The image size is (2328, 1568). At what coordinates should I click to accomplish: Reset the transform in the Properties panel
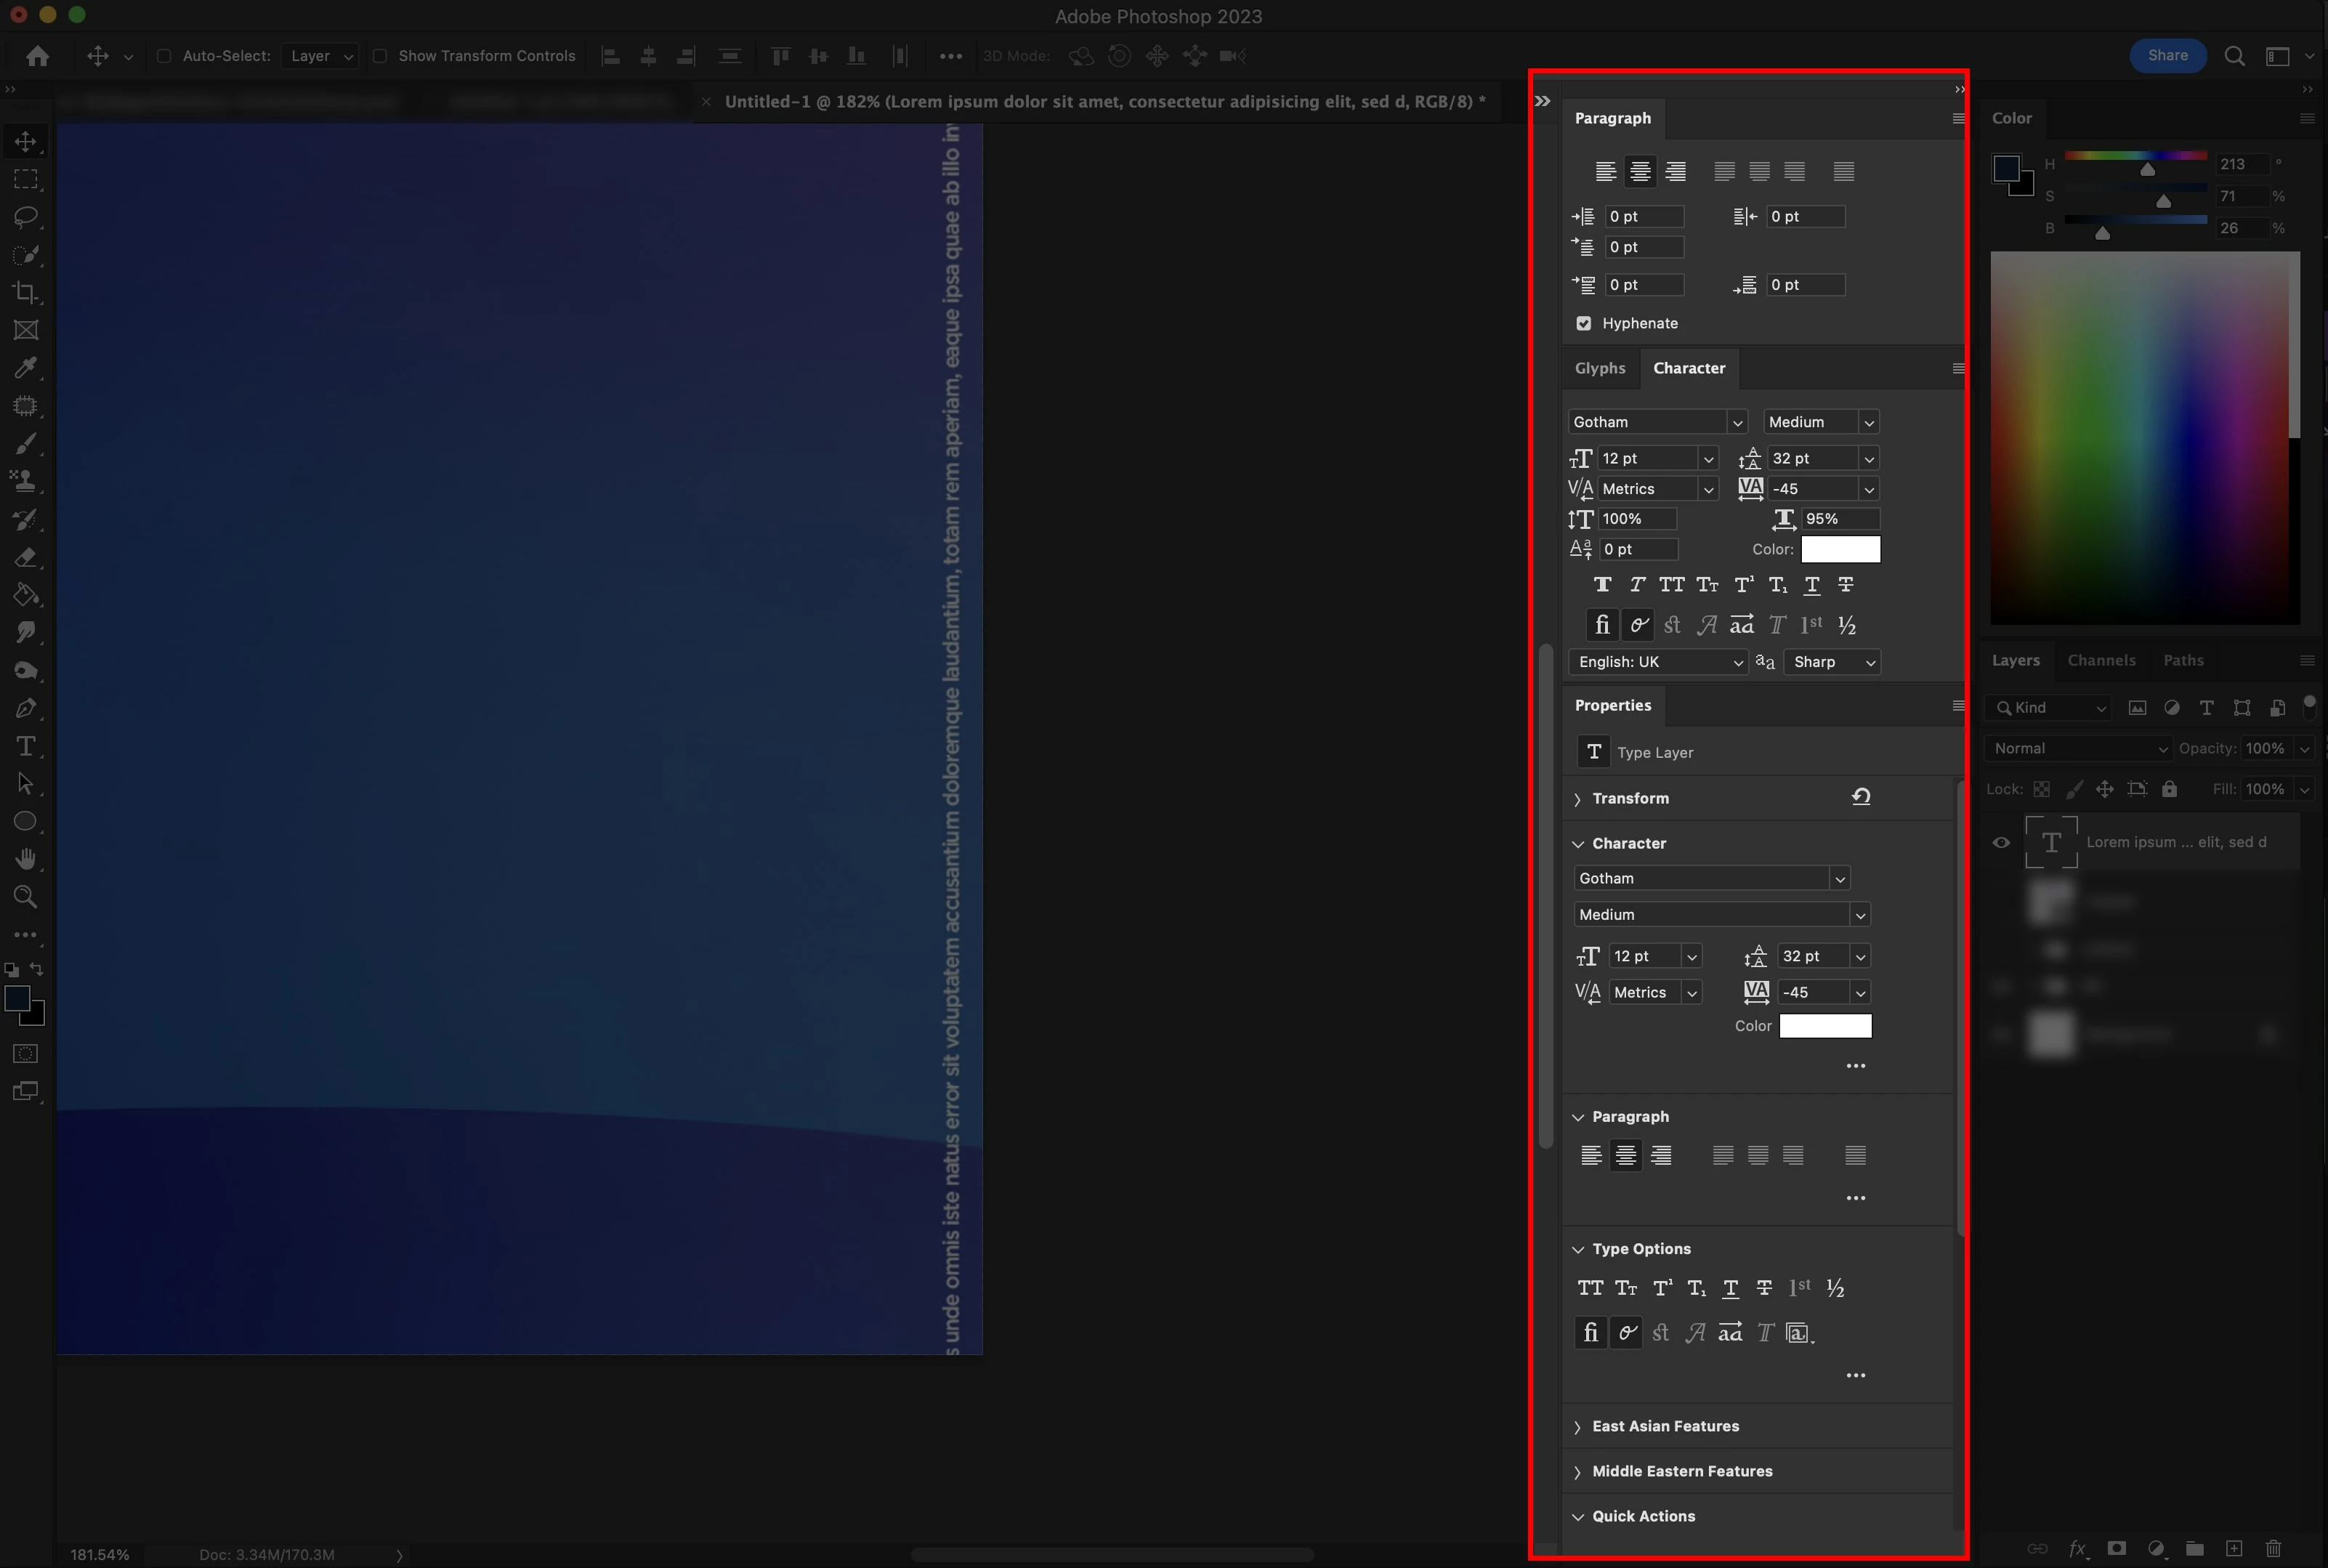coord(1860,797)
